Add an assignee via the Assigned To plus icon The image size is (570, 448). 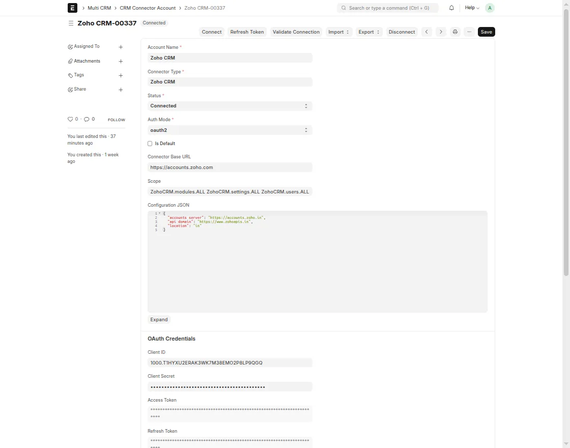click(x=121, y=46)
